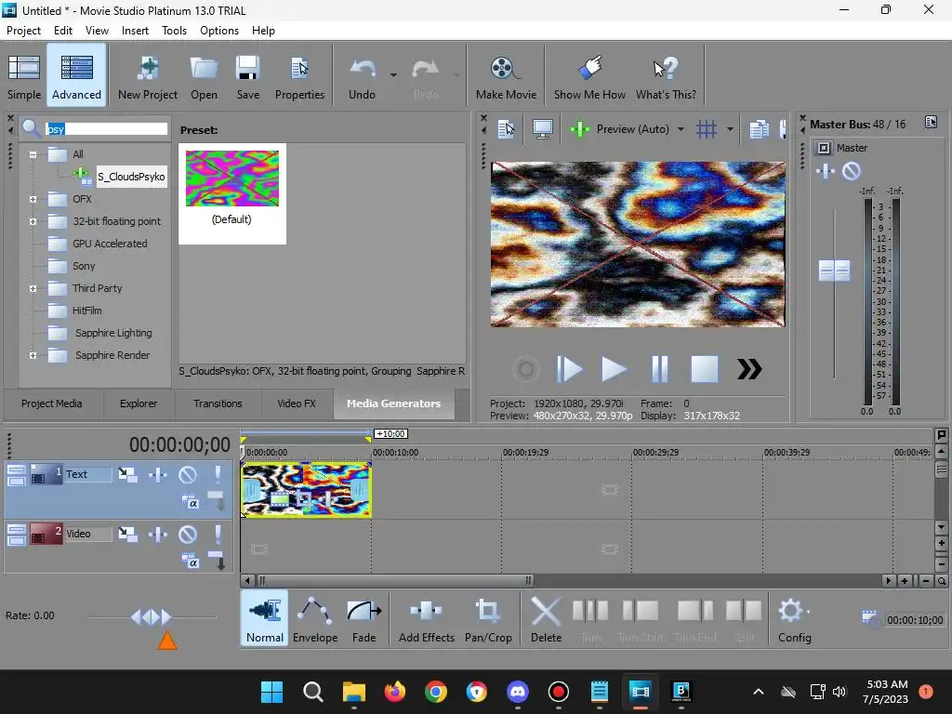Screen dimensions: 952x714
Task: Open the Insert menu
Action: click(x=135, y=31)
